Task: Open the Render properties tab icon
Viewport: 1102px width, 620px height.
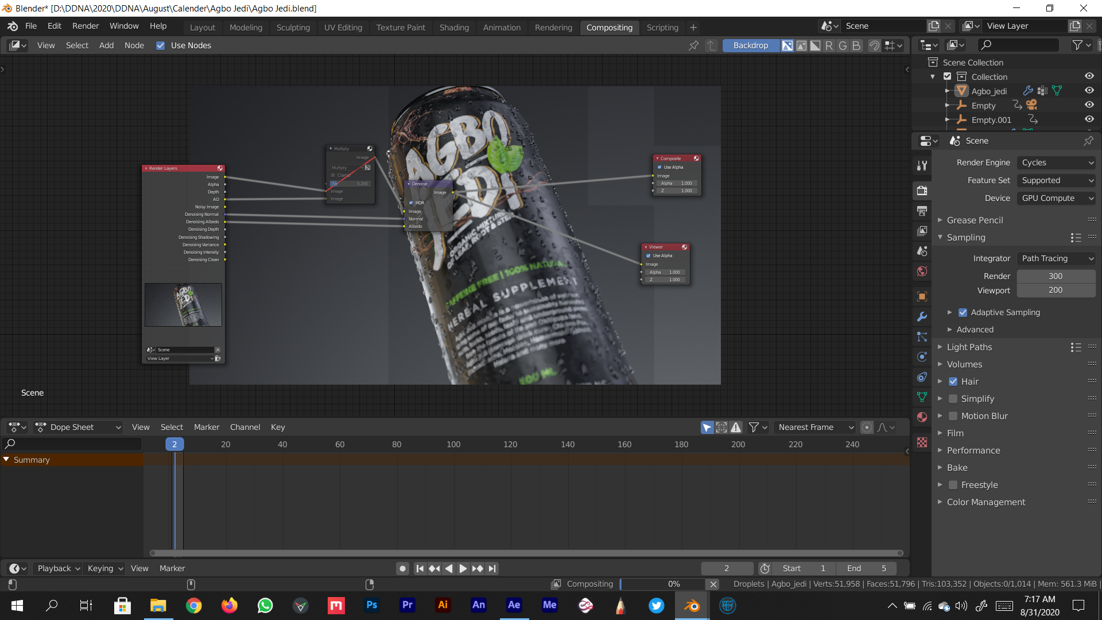Action: 922,191
